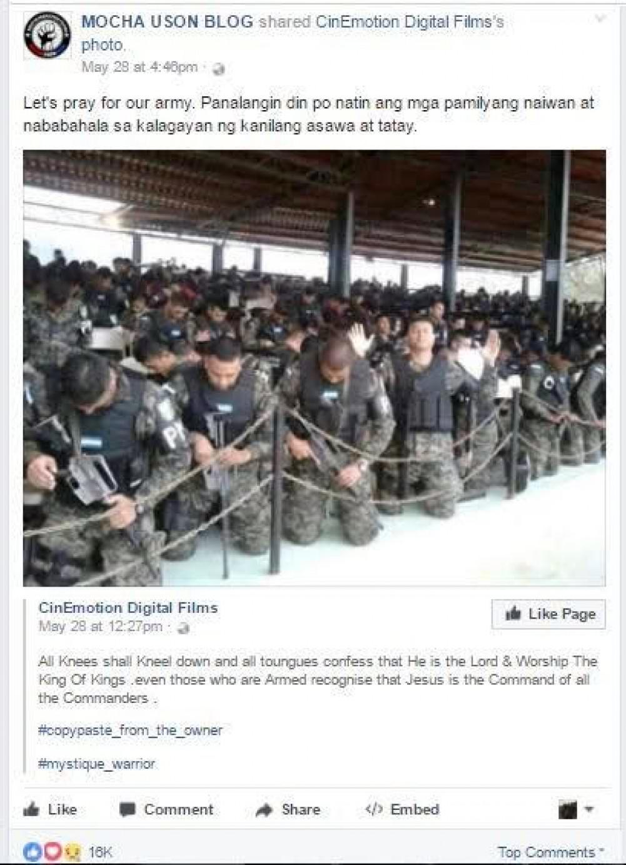Open CinEmotion Digital Films's link in header
Image resolution: width=626 pixels, height=865 pixels.
tap(410, 22)
